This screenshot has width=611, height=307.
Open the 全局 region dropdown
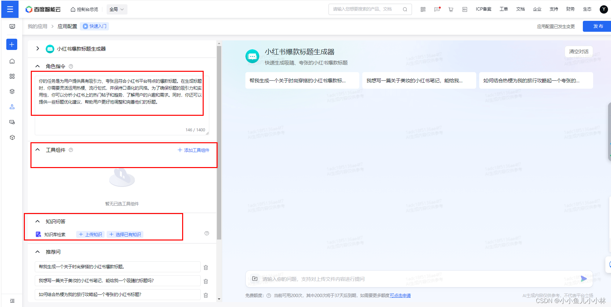(117, 9)
